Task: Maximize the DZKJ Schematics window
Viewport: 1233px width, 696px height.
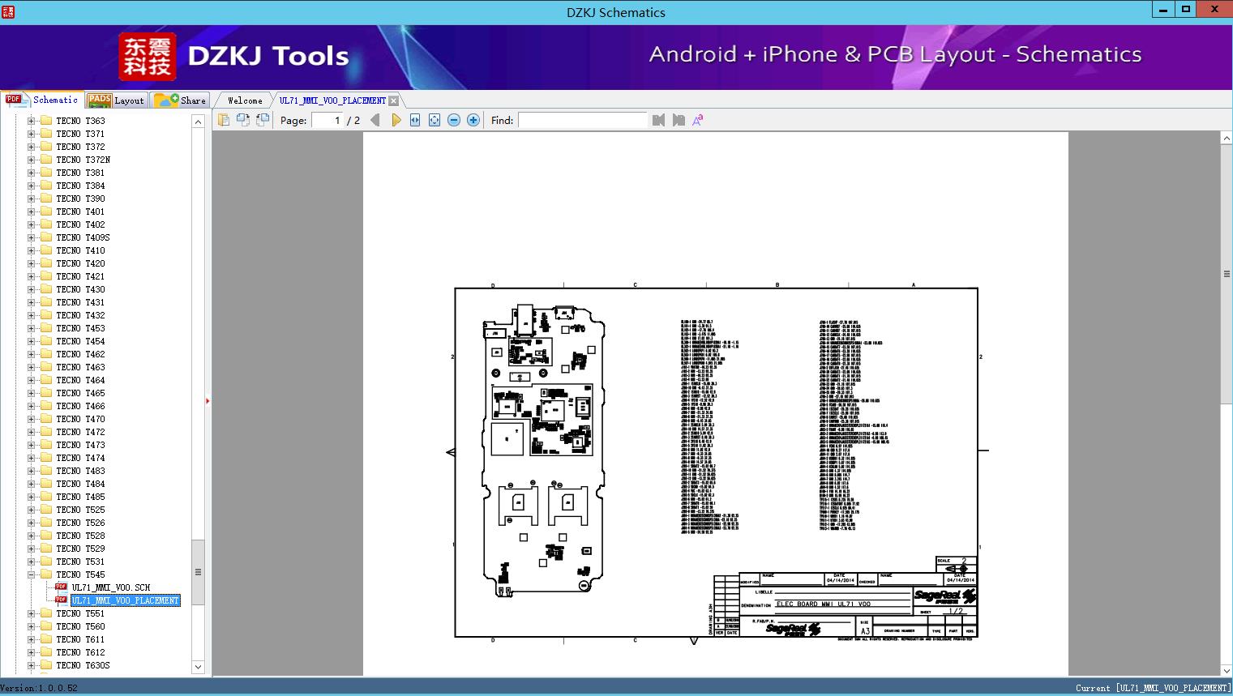Action: pos(1186,10)
